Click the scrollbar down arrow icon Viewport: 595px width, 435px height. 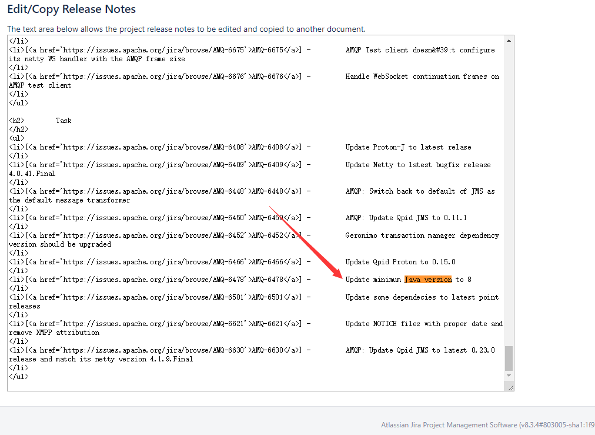508,377
